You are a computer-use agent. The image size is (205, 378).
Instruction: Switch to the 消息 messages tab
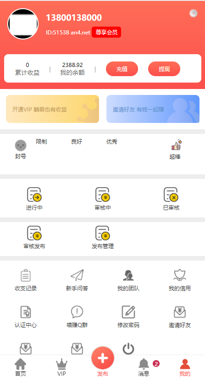click(144, 367)
